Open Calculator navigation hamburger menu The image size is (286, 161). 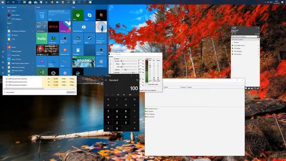106,80
